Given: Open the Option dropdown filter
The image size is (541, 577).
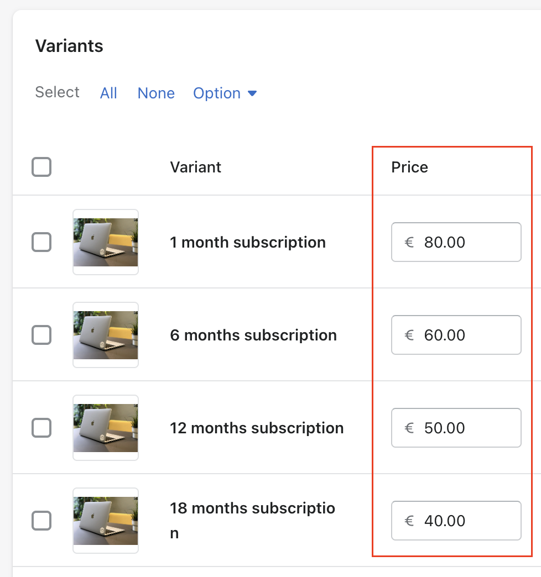Looking at the screenshot, I should 225,93.
